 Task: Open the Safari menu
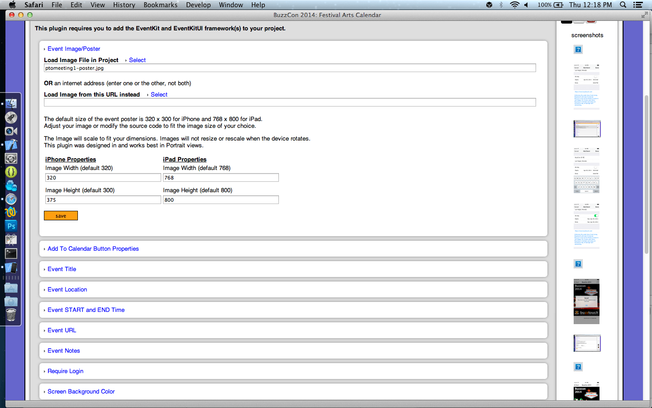click(x=34, y=5)
